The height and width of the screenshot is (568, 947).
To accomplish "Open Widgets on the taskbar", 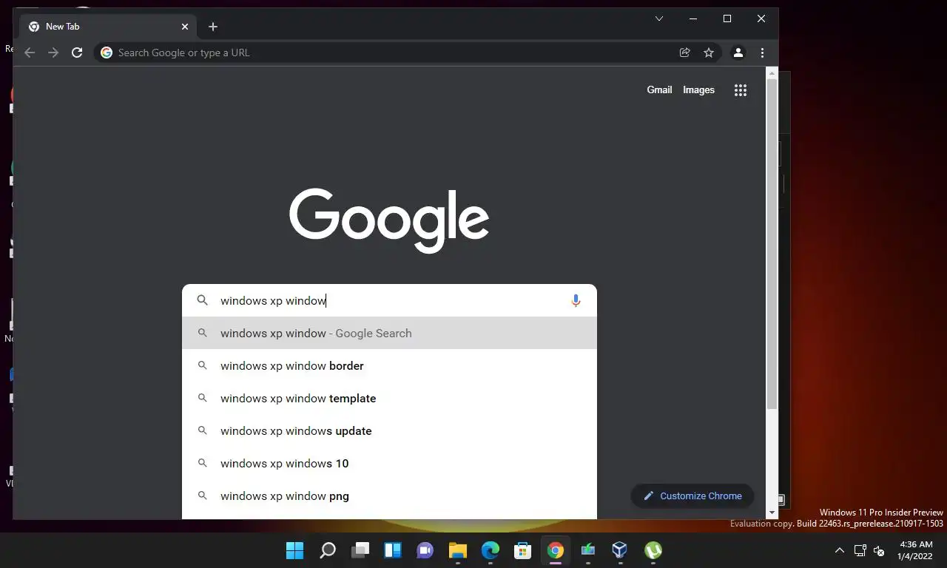I will click(x=393, y=550).
